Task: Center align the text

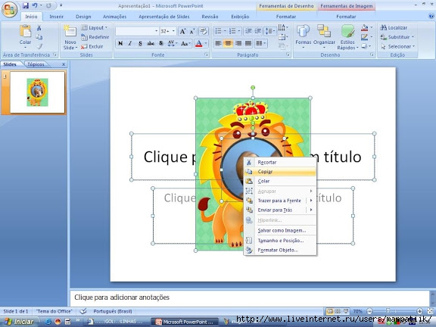Action: pos(228,43)
